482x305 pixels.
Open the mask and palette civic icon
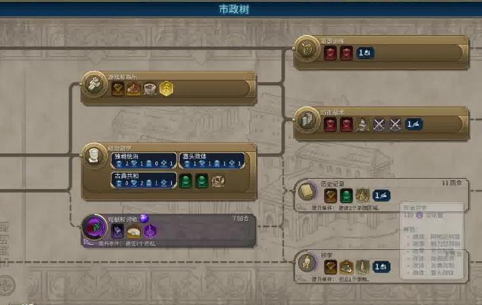[x=306, y=48]
